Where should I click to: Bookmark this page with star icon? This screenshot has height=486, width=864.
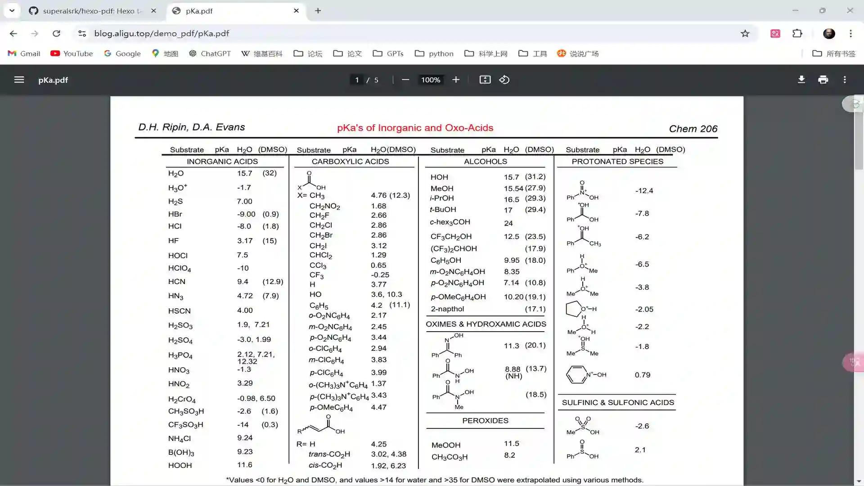point(745,33)
